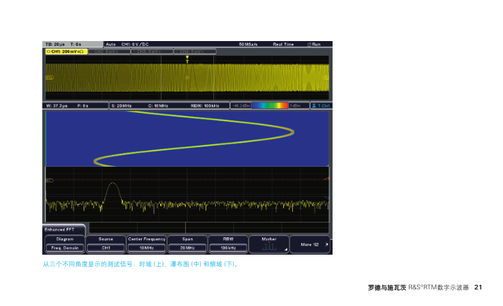Enable the CH3 channel label

(152, 51)
